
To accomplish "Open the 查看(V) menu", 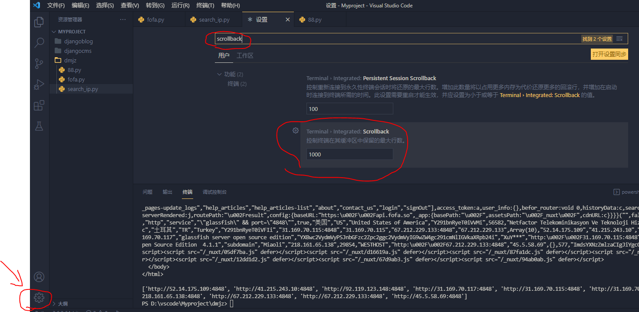I will click(x=130, y=5).
